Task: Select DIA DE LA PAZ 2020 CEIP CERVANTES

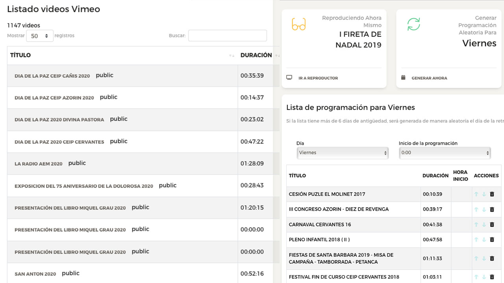Action: [x=59, y=142]
